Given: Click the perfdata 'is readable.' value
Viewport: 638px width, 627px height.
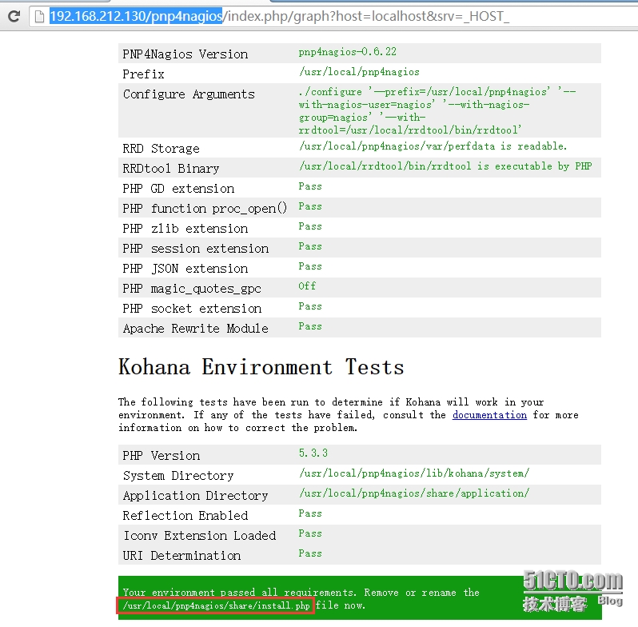Looking at the screenshot, I should coord(433,146).
